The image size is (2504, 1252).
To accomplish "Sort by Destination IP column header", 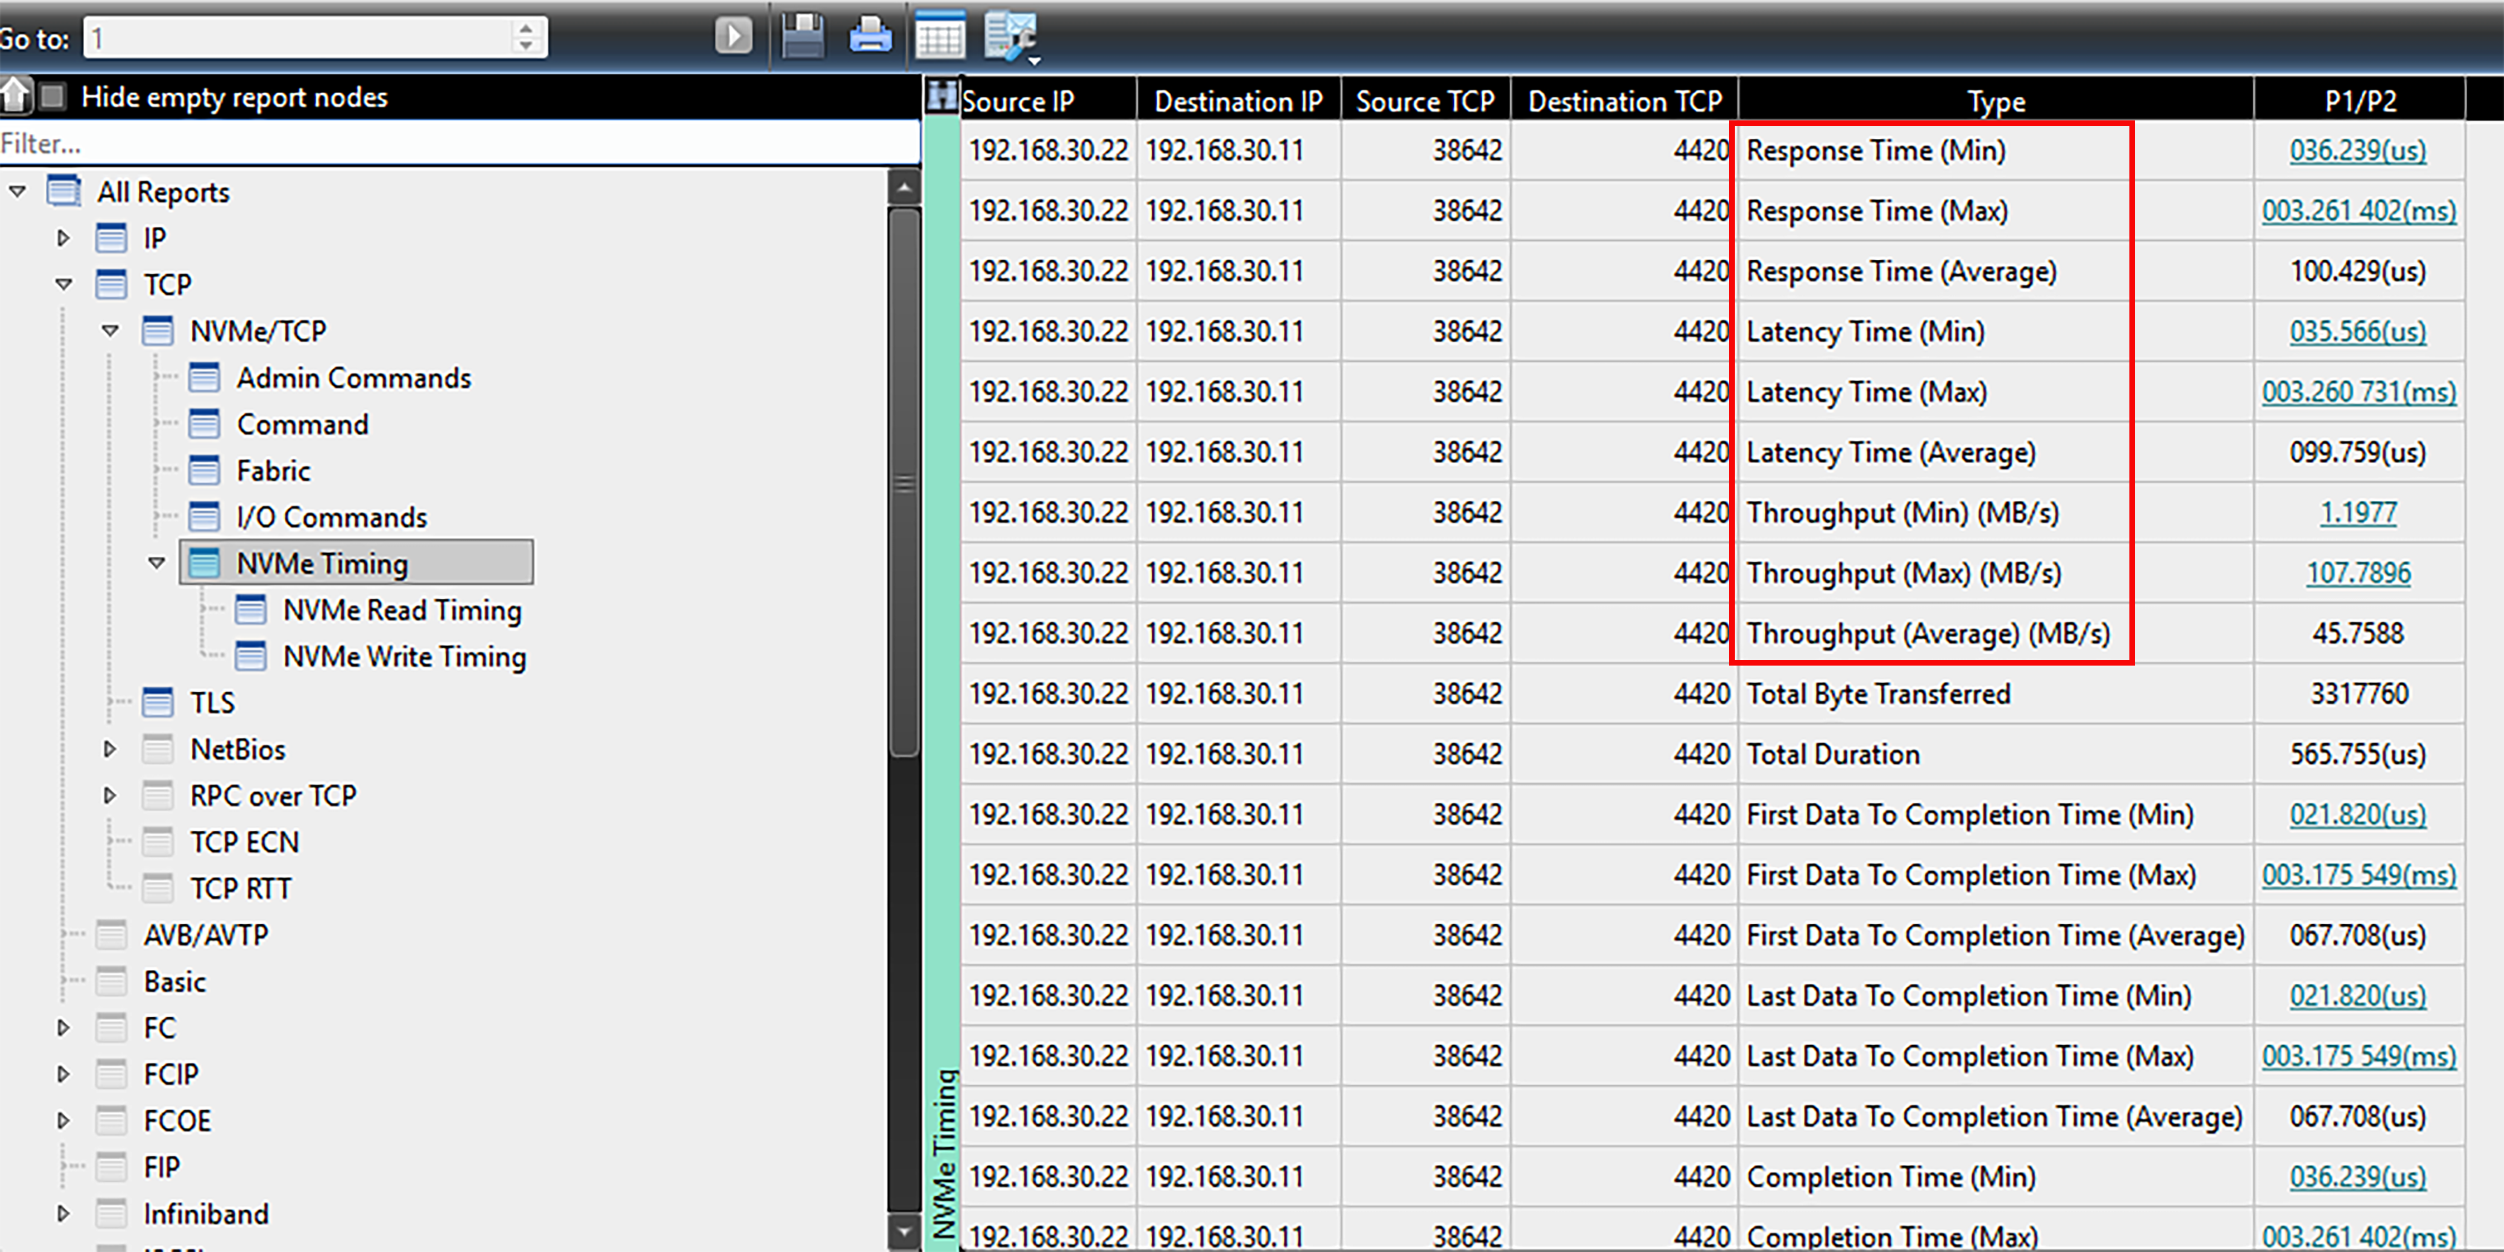I will point(1239,101).
